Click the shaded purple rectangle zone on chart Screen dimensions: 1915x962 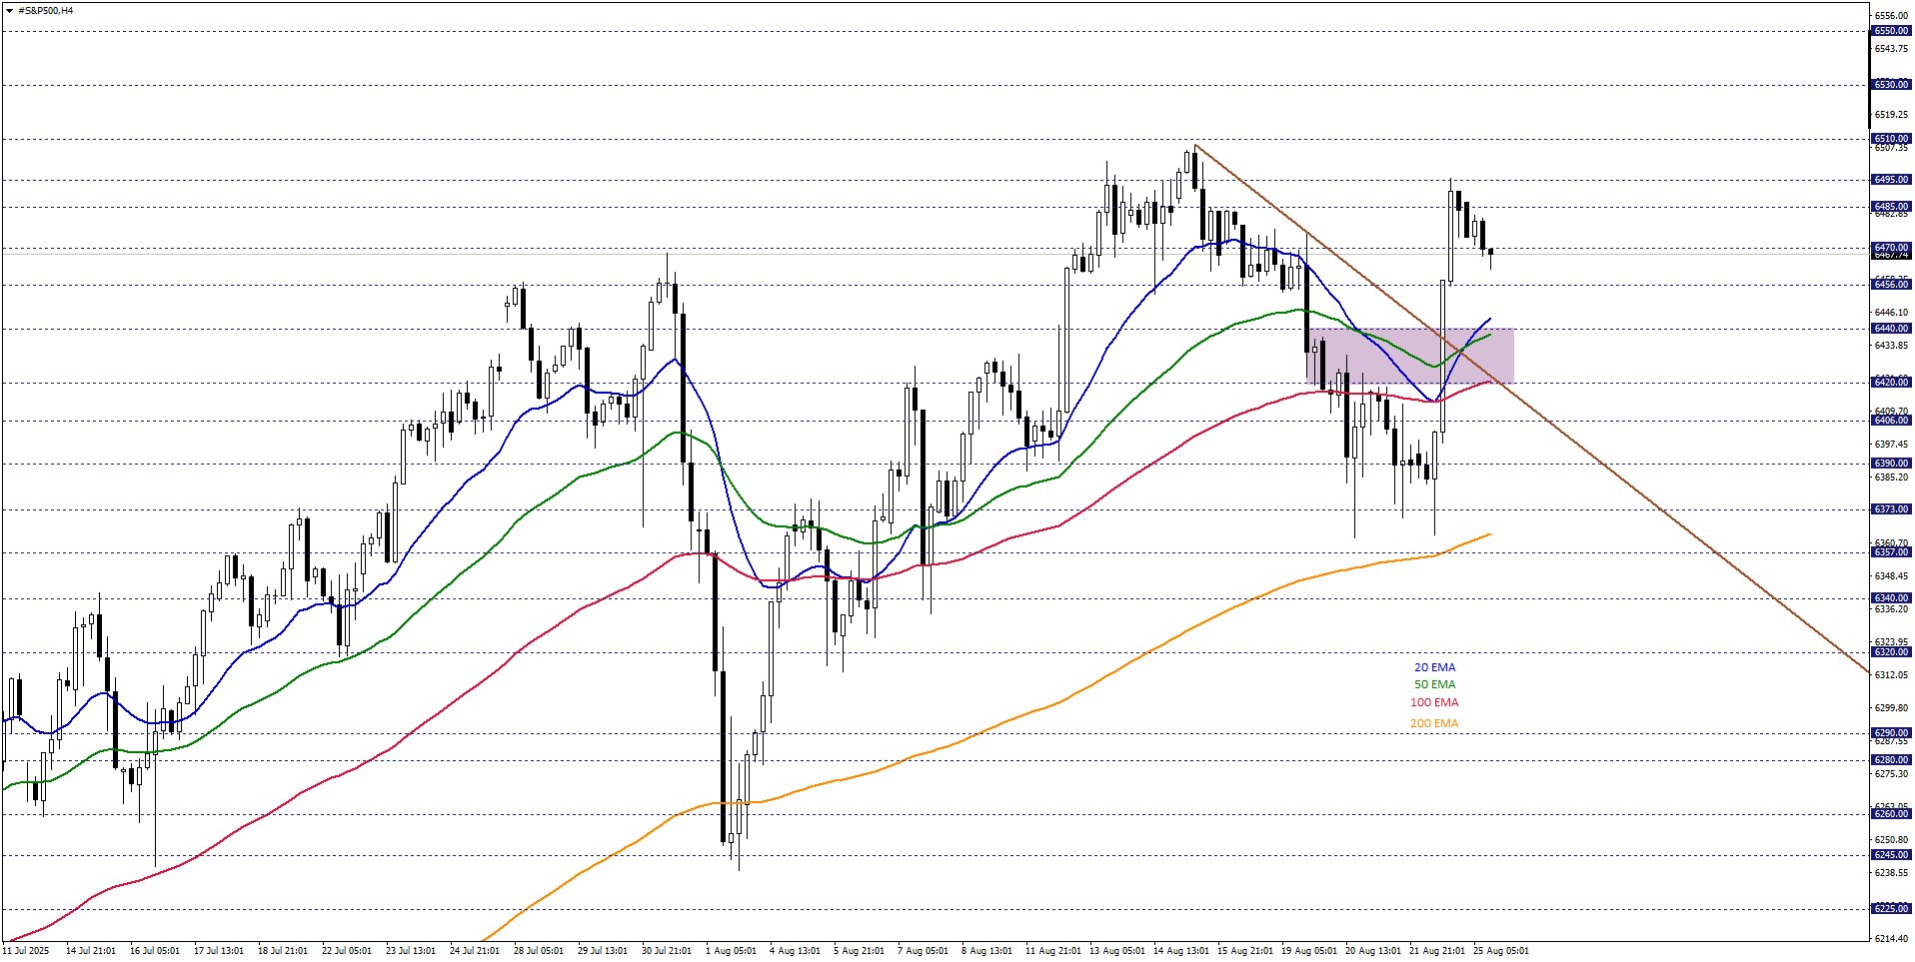point(1410,356)
